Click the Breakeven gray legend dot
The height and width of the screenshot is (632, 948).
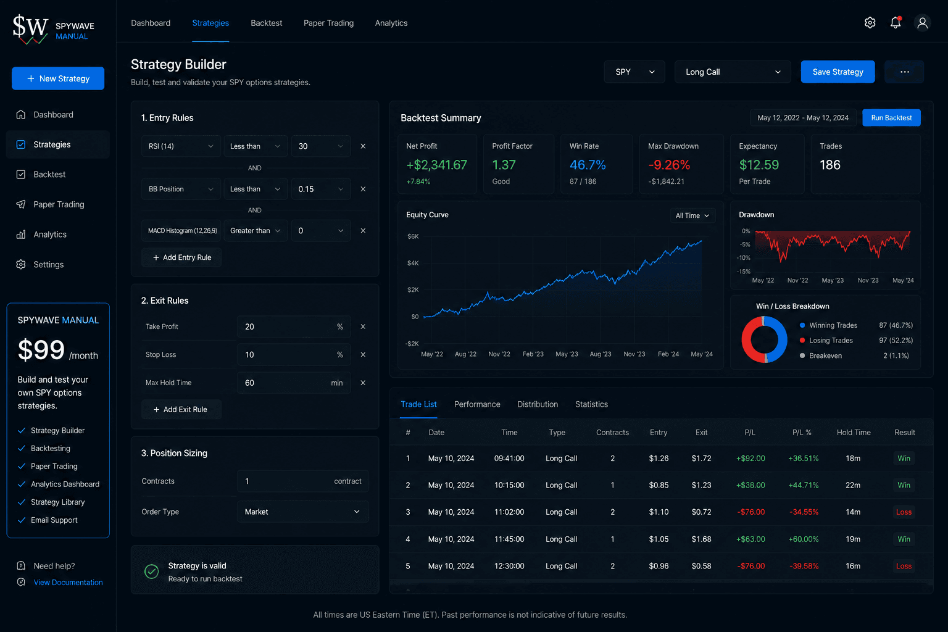click(802, 355)
